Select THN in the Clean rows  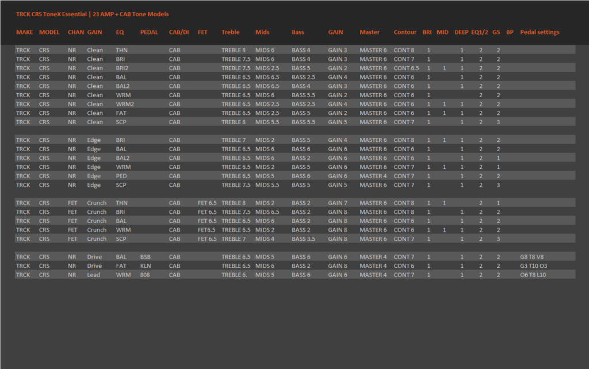point(122,51)
